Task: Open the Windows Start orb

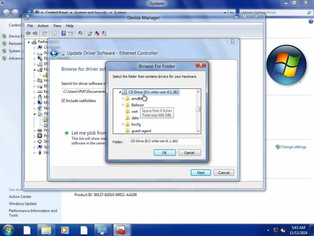Action: point(8,230)
